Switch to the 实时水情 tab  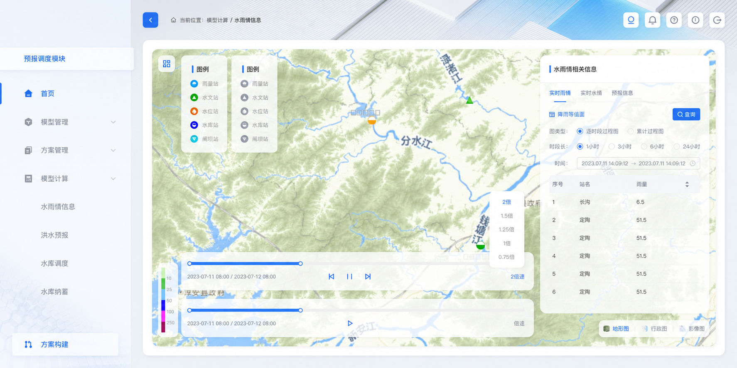point(591,93)
